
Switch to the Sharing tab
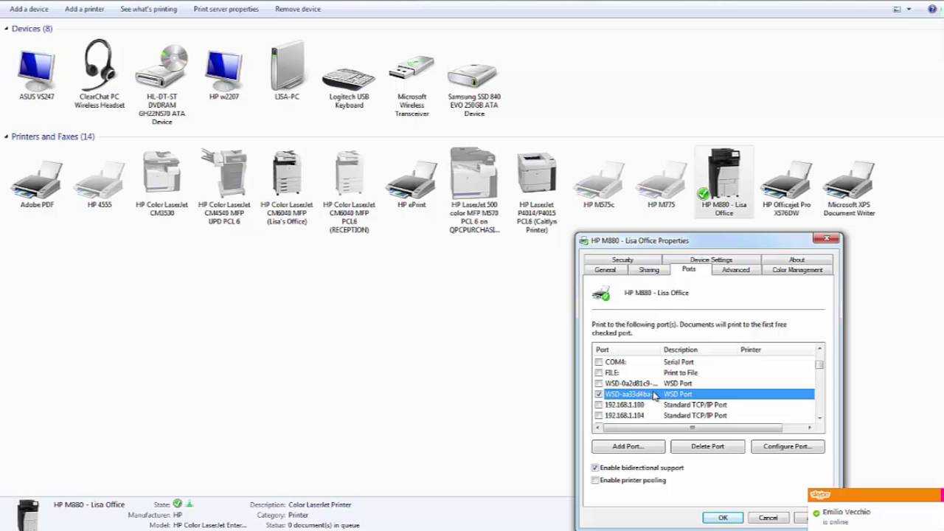649,270
